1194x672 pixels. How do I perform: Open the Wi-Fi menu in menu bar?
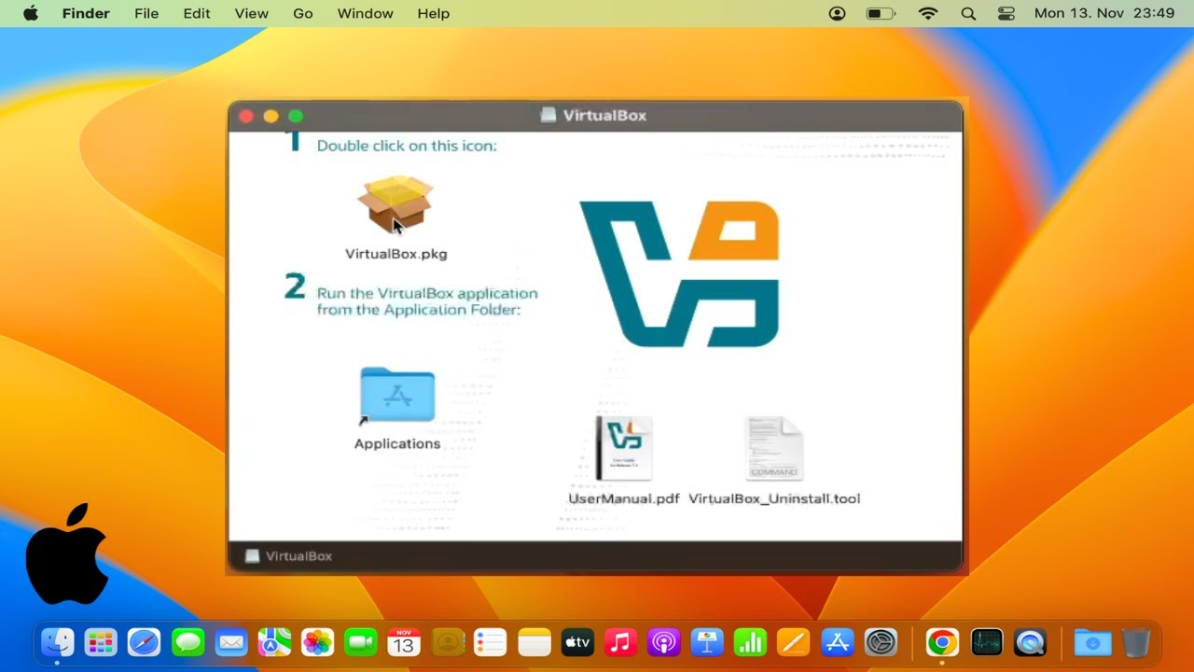tap(928, 13)
